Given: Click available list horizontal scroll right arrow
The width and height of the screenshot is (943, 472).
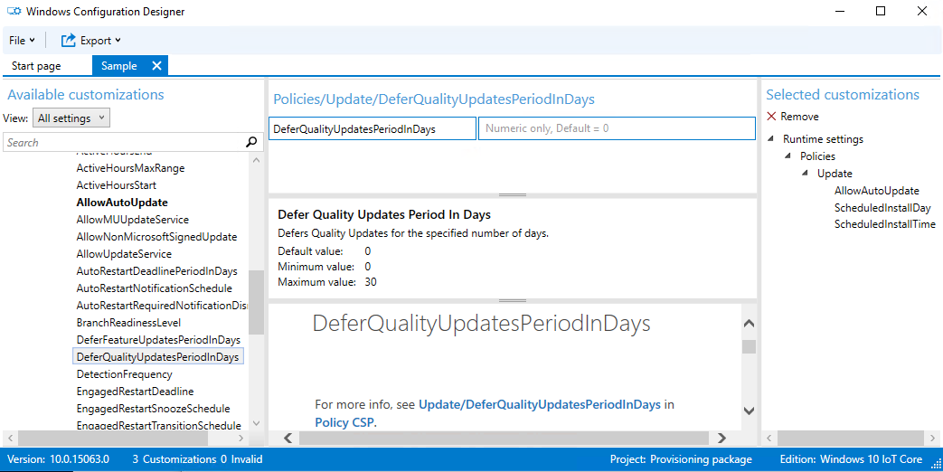Looking at the screenshot, I should (241, 438).
